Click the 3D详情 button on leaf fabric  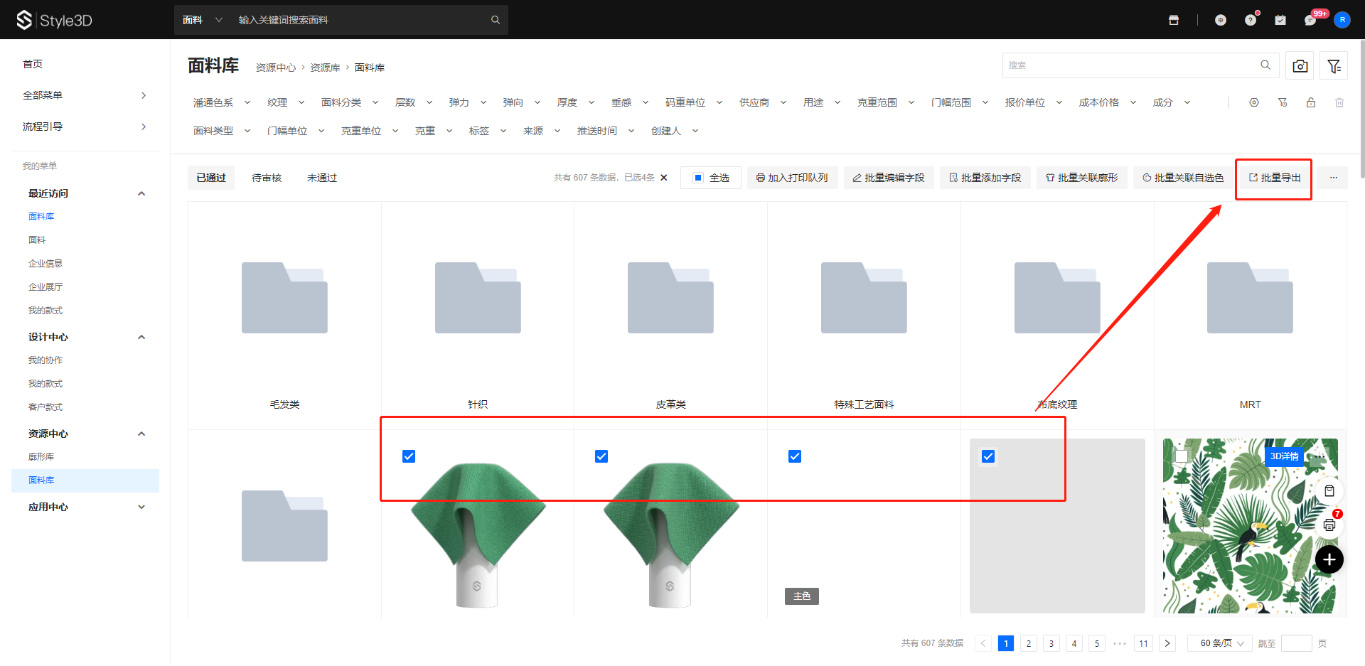click(x=1284, y=456)
